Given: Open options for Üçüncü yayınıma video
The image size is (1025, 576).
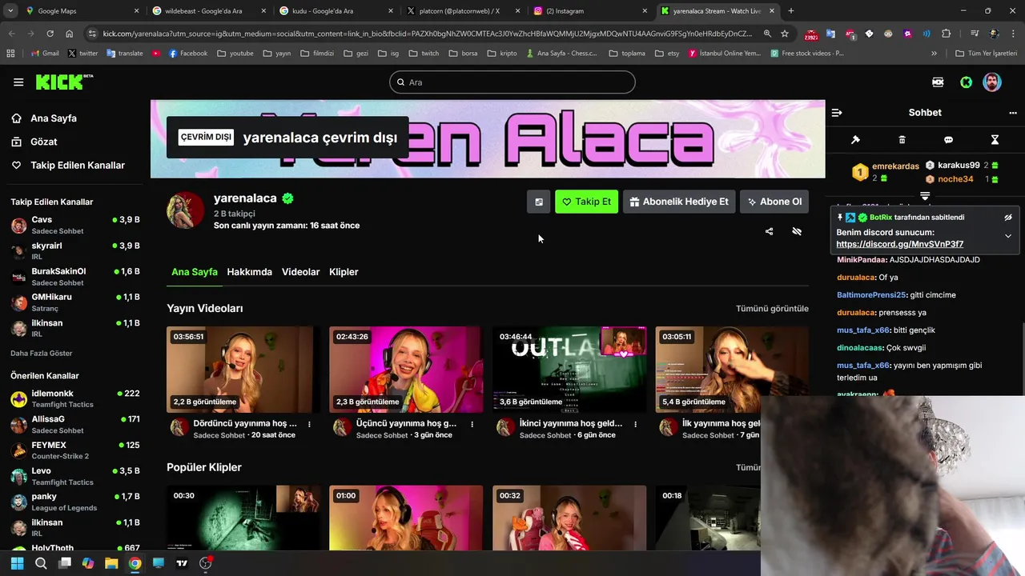Looking at the screenshot, I should pos(472,424).
